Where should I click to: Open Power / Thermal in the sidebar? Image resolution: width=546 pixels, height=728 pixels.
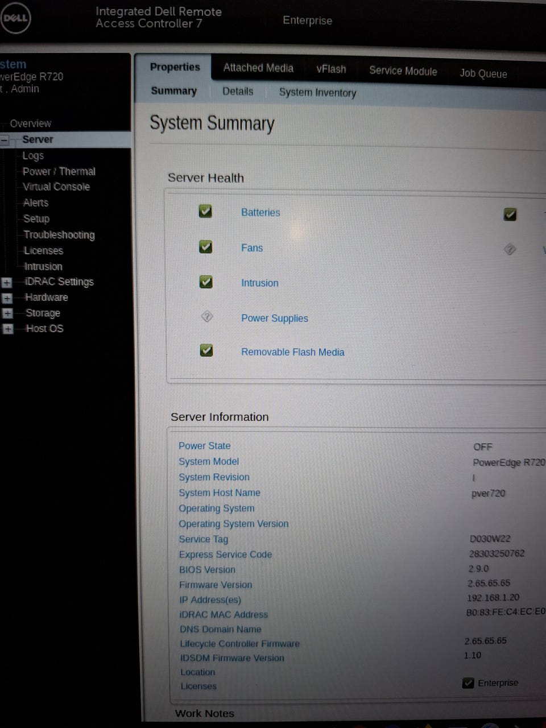59,171
